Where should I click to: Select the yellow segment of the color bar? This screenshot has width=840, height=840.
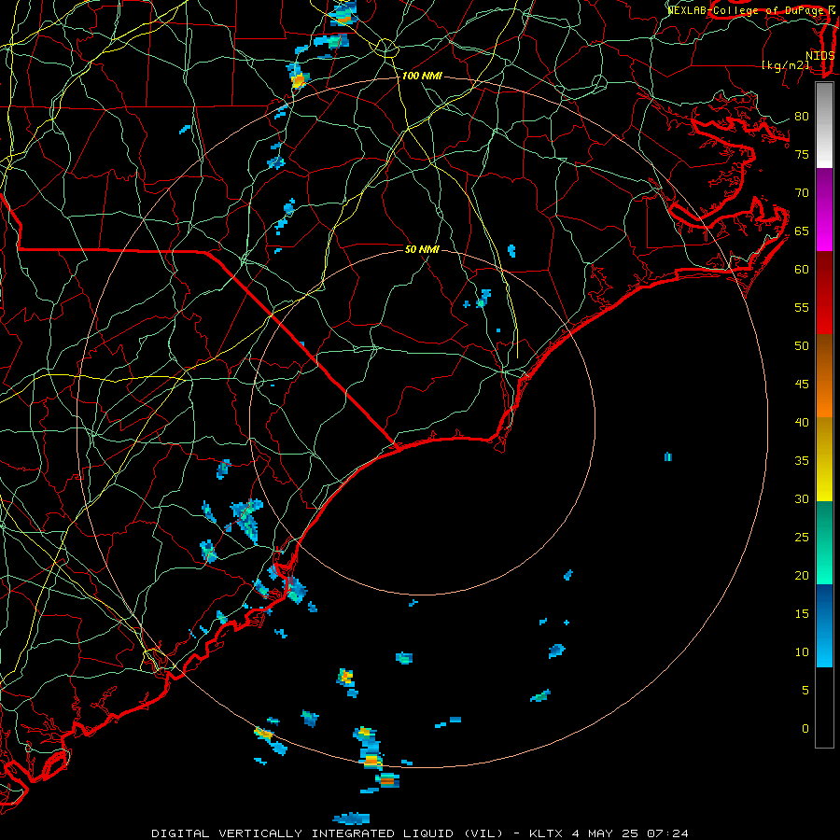[x=824, y=459]
